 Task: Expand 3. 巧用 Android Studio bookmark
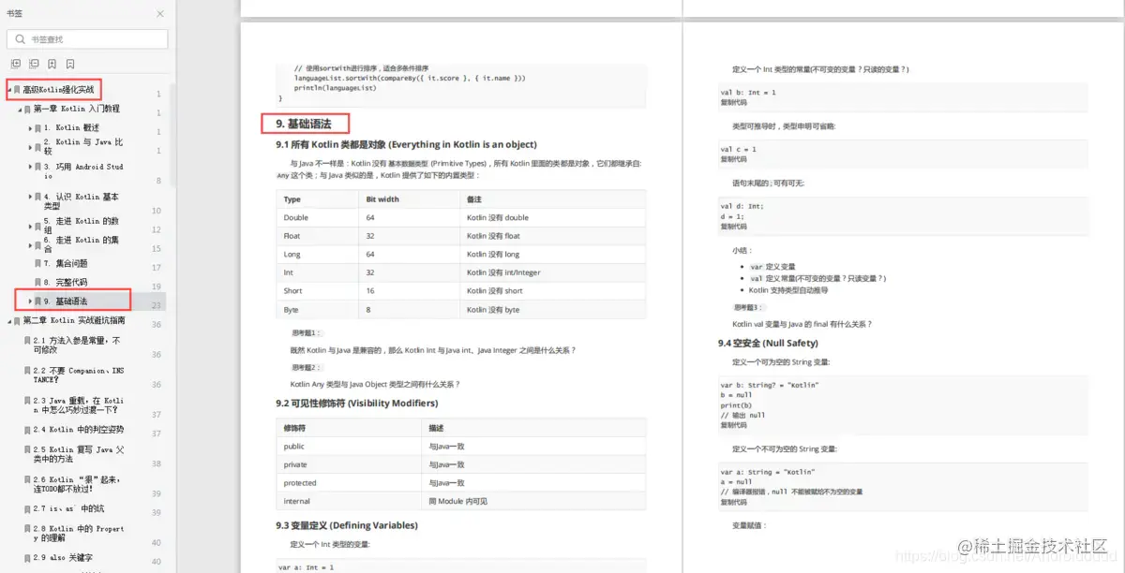30,167
